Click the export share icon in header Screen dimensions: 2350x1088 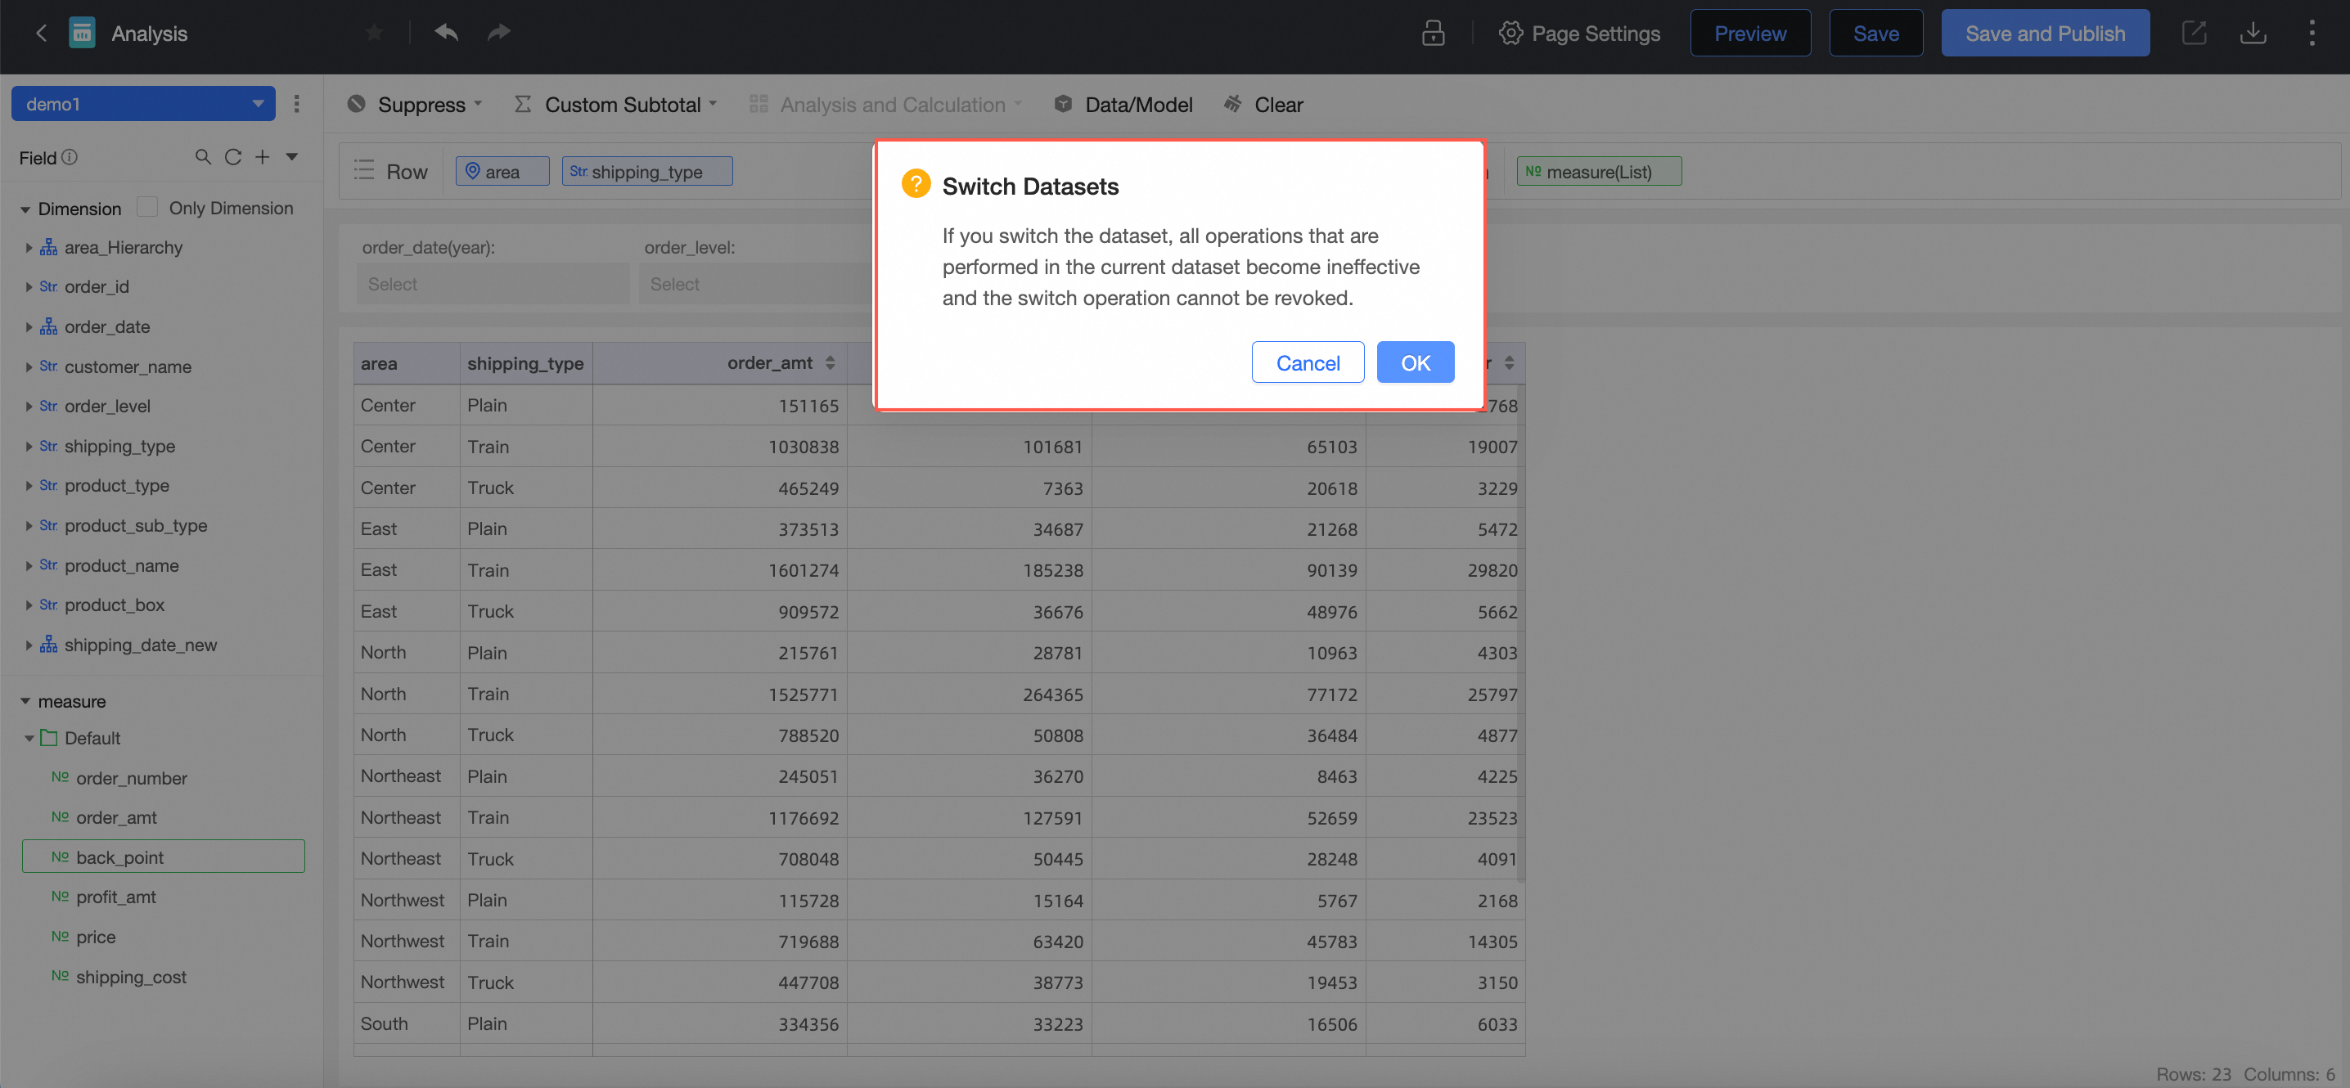[2193, 33]
